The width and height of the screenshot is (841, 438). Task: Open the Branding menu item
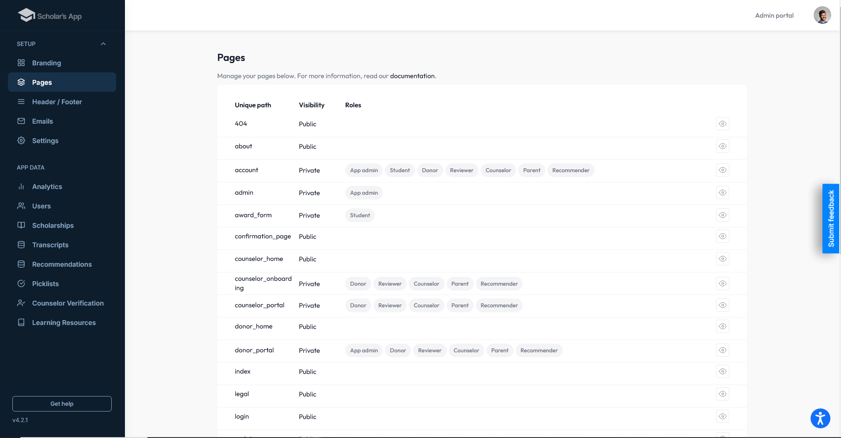(x=62, y=63)
